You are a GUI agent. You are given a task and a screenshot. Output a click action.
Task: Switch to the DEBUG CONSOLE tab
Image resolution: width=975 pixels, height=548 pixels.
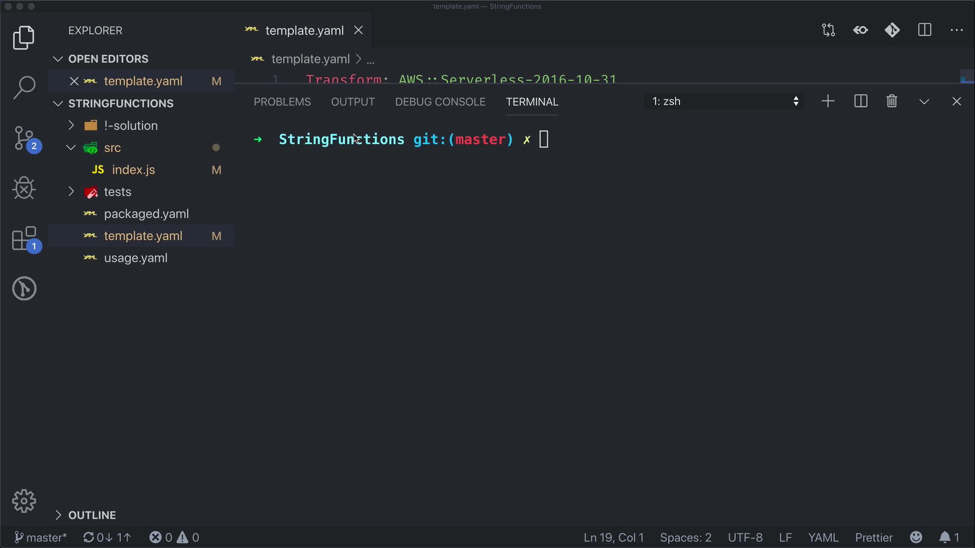(440, 102)
